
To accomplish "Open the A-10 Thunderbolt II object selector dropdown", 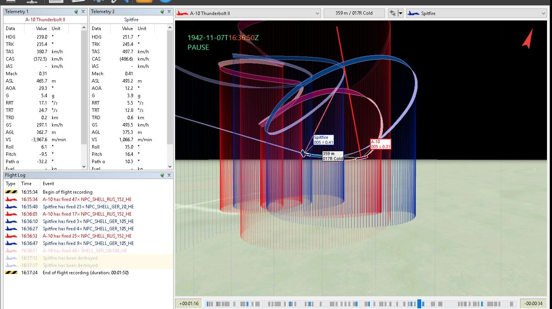I will coord(248,13).
